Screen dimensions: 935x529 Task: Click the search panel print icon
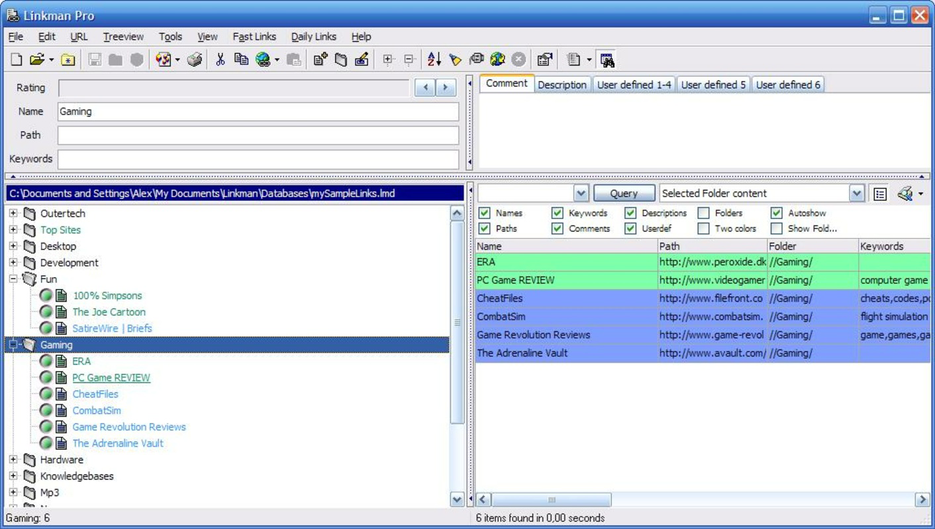click(905, 194)
